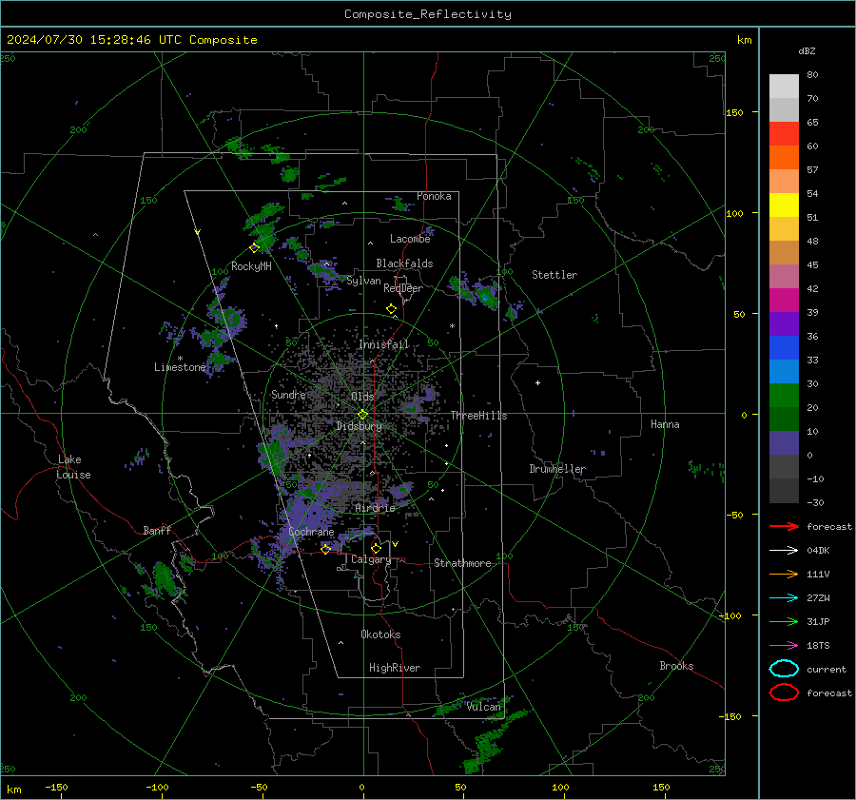
Task: Click the RockyMH label
Action: pyautogui.click(x=251, y=266)
